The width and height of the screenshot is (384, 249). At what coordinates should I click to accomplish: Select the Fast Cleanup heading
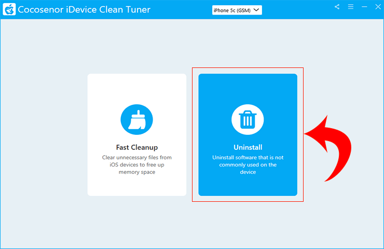click(x=137, y=147)
